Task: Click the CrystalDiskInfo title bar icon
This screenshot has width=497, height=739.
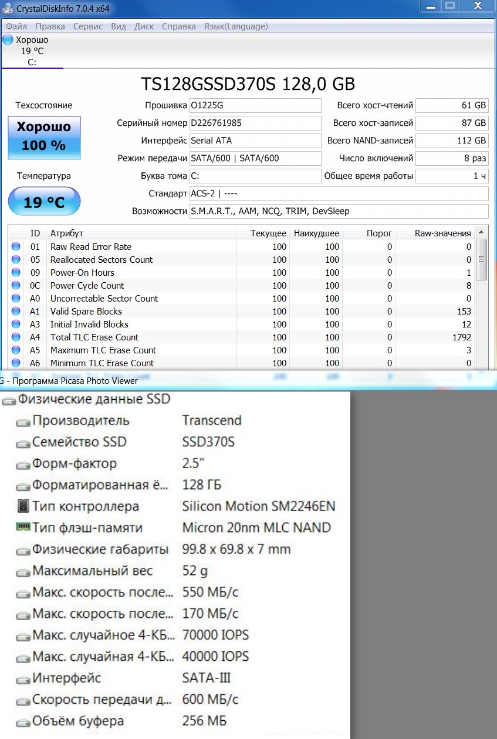Action: click(7, 8)
